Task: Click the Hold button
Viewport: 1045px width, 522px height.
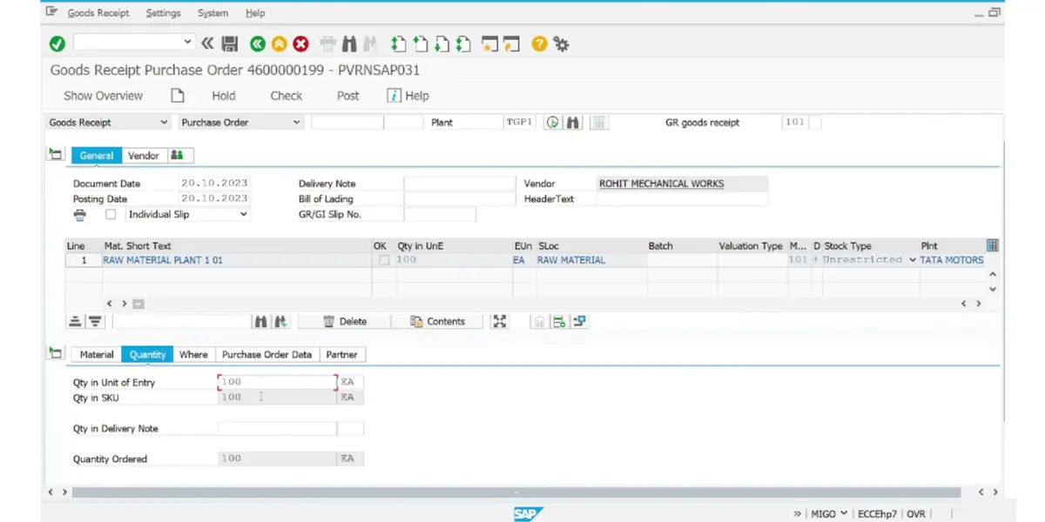Action: tap(224, 96)
